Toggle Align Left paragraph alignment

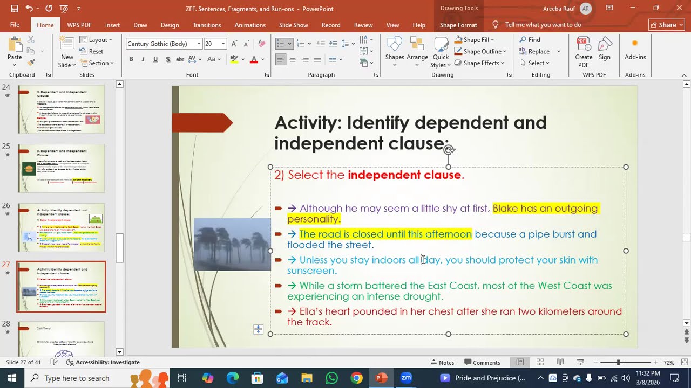coord(280,59)
